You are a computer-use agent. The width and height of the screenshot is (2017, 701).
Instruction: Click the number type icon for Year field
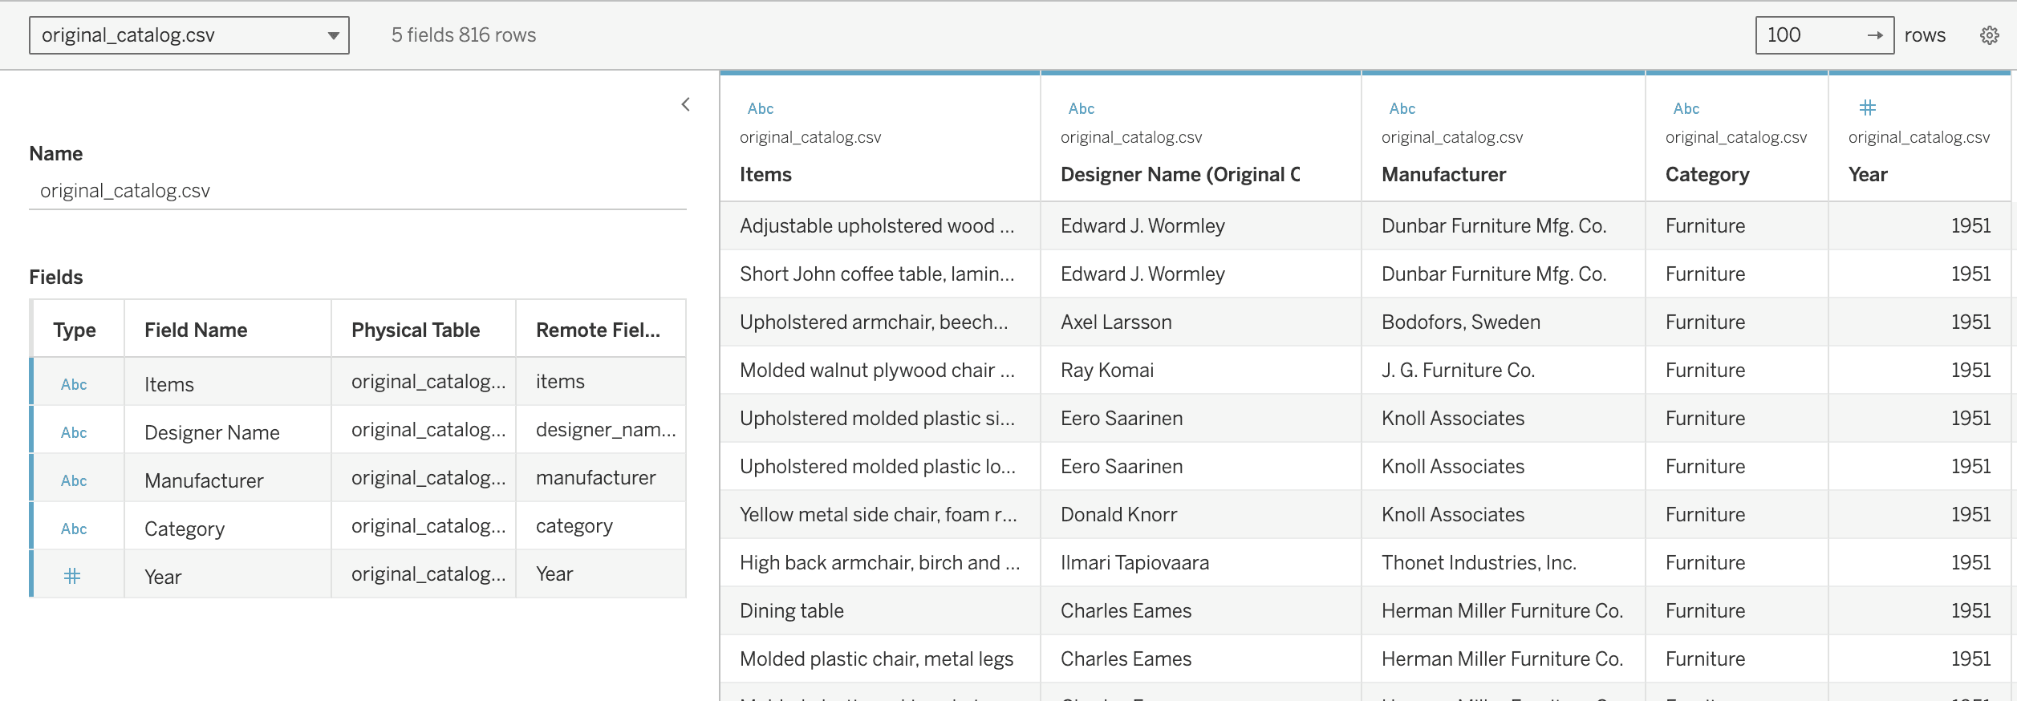point(72,576)
